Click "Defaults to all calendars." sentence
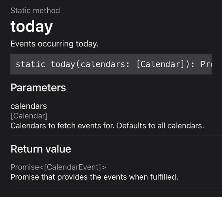This screenshot has height=197, width=222. tap(160, 126)
